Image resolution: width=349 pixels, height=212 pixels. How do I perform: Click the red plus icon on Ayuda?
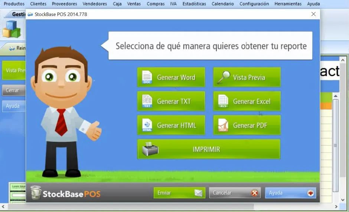(x=310, y=193)
